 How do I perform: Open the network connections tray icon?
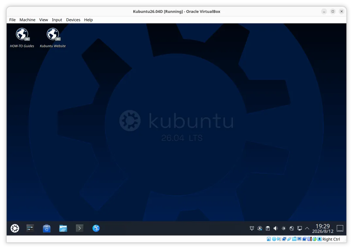click(x=299, y=228)
